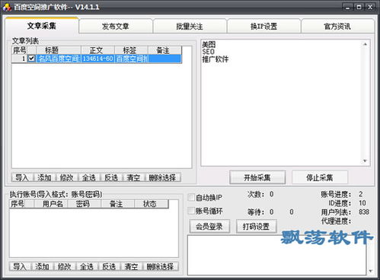This screenshot has height=280, width=380.
Task: Click 添加 button under account list
Action: pos(43,266)
